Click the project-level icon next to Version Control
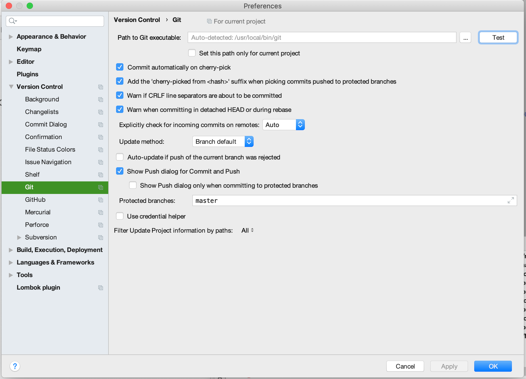Viewport: 526px width, 379px height. (101, 87)
